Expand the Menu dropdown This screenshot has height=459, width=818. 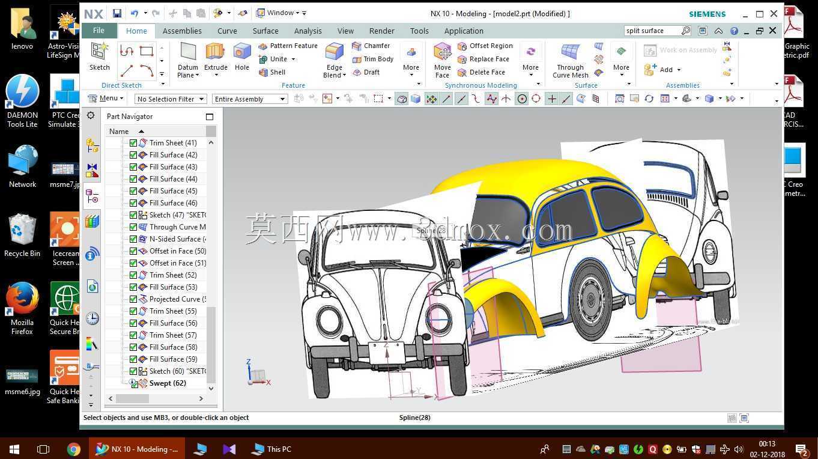click(x=106, y=99)
